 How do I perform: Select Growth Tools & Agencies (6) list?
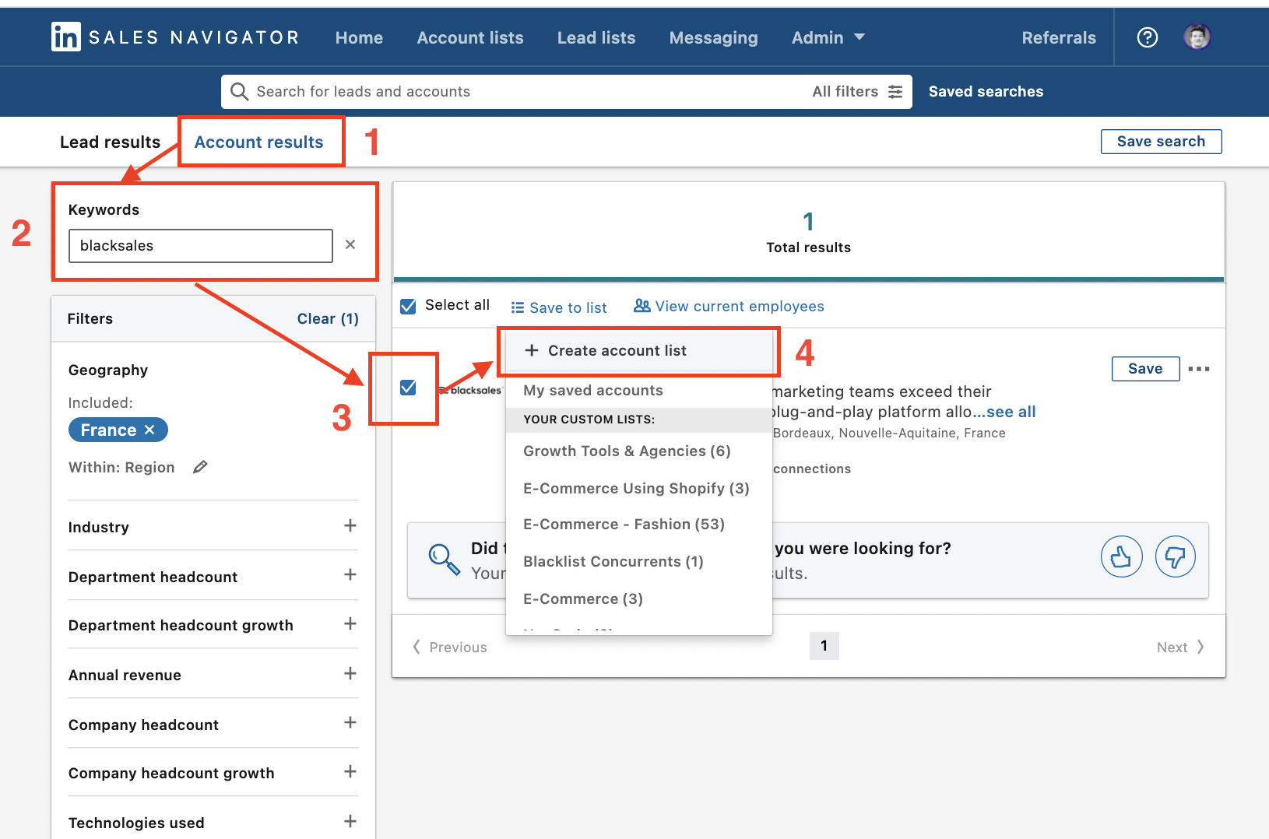[627, 451]
